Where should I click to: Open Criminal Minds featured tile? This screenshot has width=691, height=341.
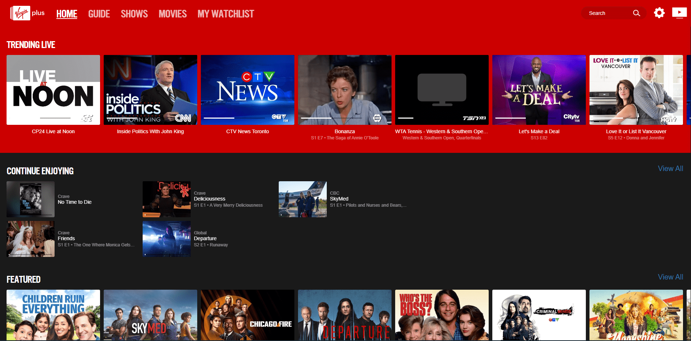point(539,315)
